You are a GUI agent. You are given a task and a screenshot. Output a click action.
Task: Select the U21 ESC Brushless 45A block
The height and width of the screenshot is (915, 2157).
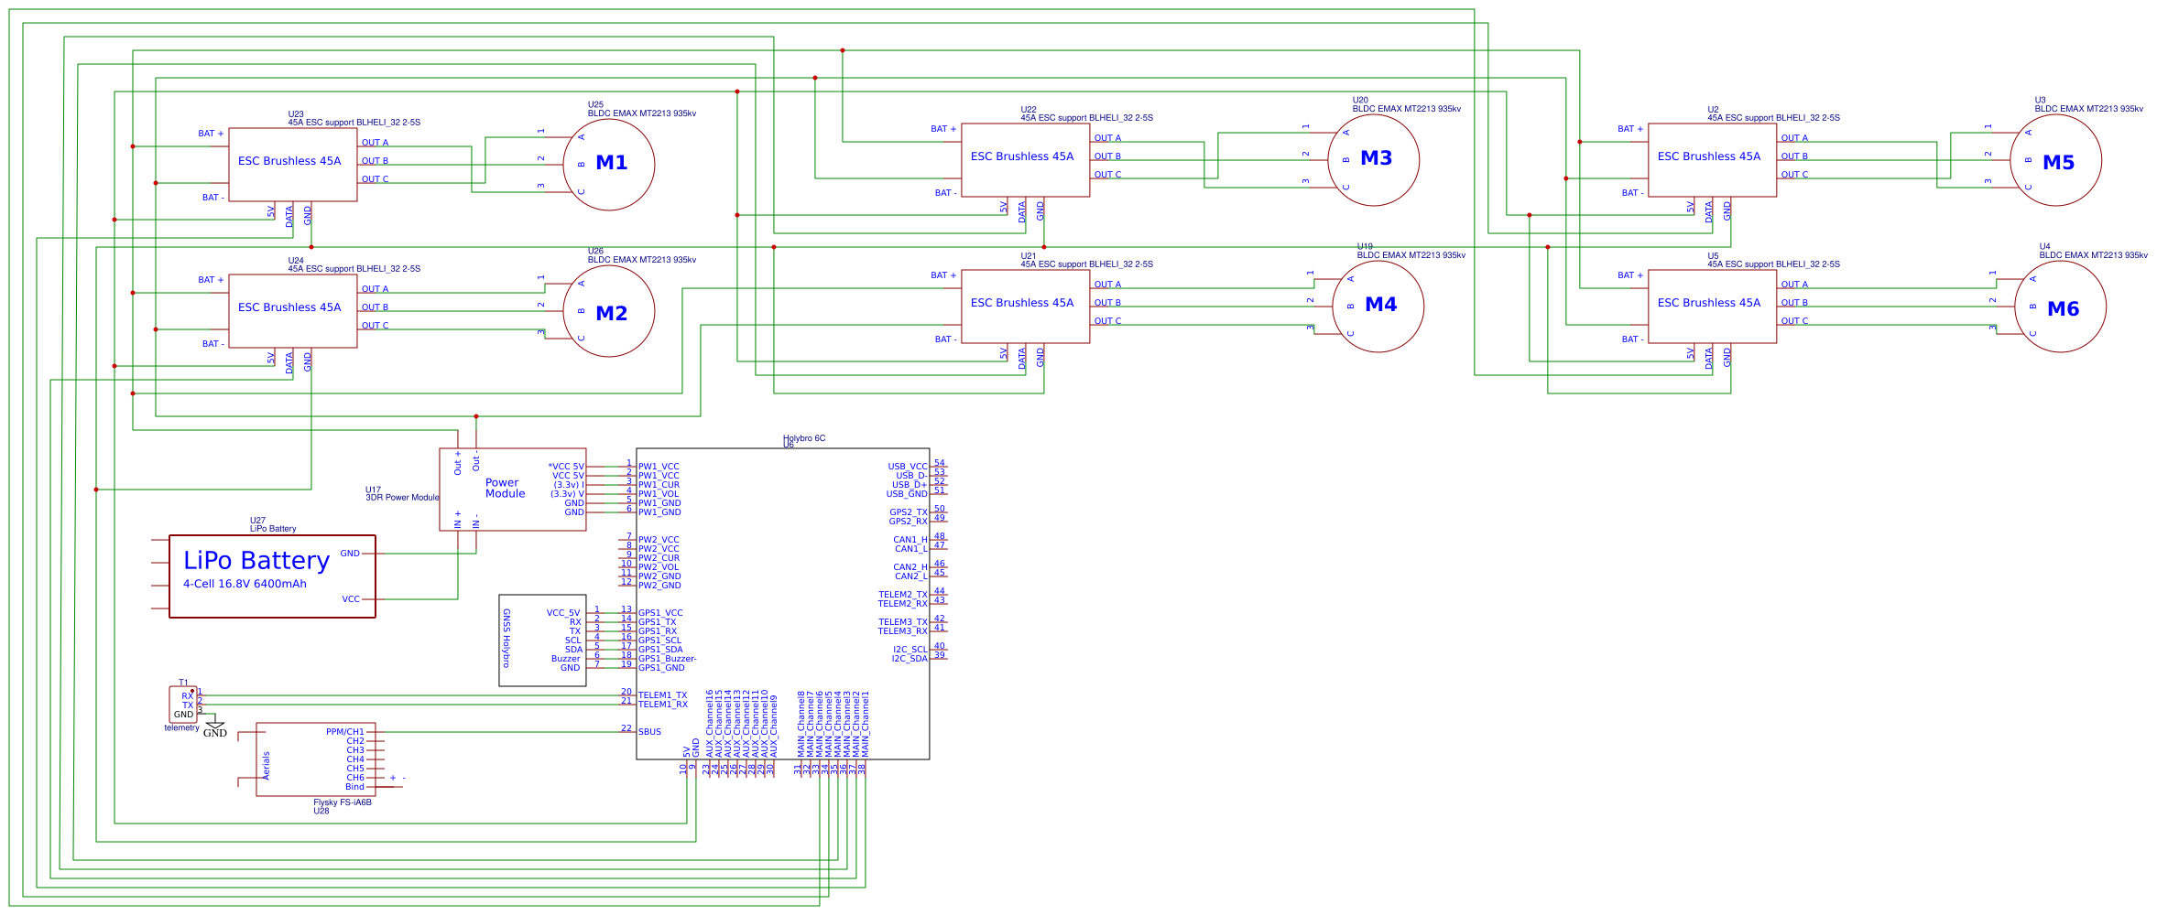click(1026, 307)
